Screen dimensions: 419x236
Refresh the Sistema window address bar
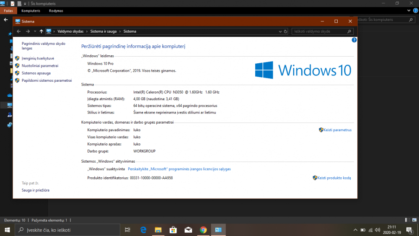[285, 31]
